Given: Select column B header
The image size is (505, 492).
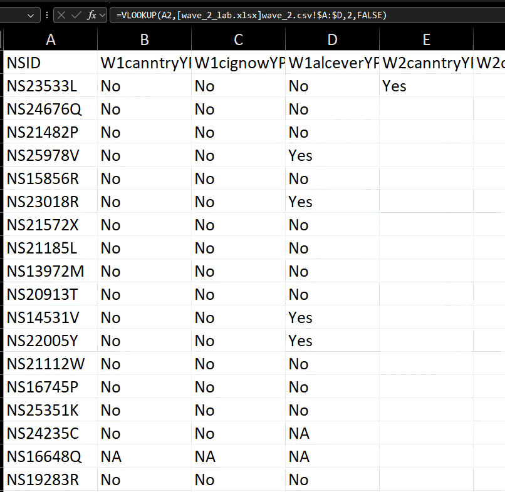Looking at the screenshot, I should pyautogui.click(x=144, y=39).
